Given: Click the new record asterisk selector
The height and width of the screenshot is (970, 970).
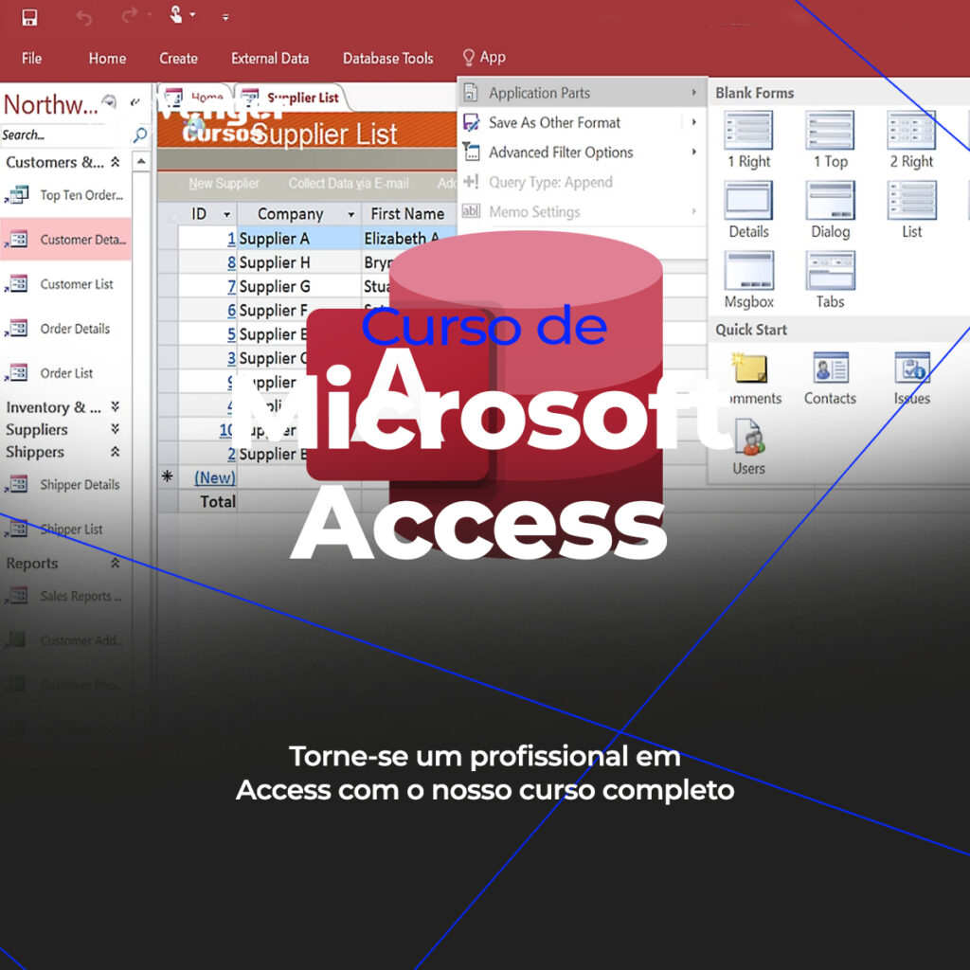Looking at the screenshot, I should point(167,476).
